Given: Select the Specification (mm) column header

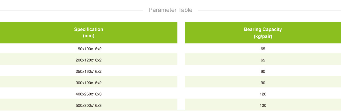Looking at the screenshot, I should click(x=89, y=33).
